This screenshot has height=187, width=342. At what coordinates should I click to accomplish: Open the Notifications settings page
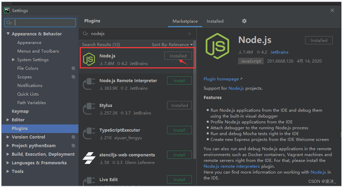point(30,85)
